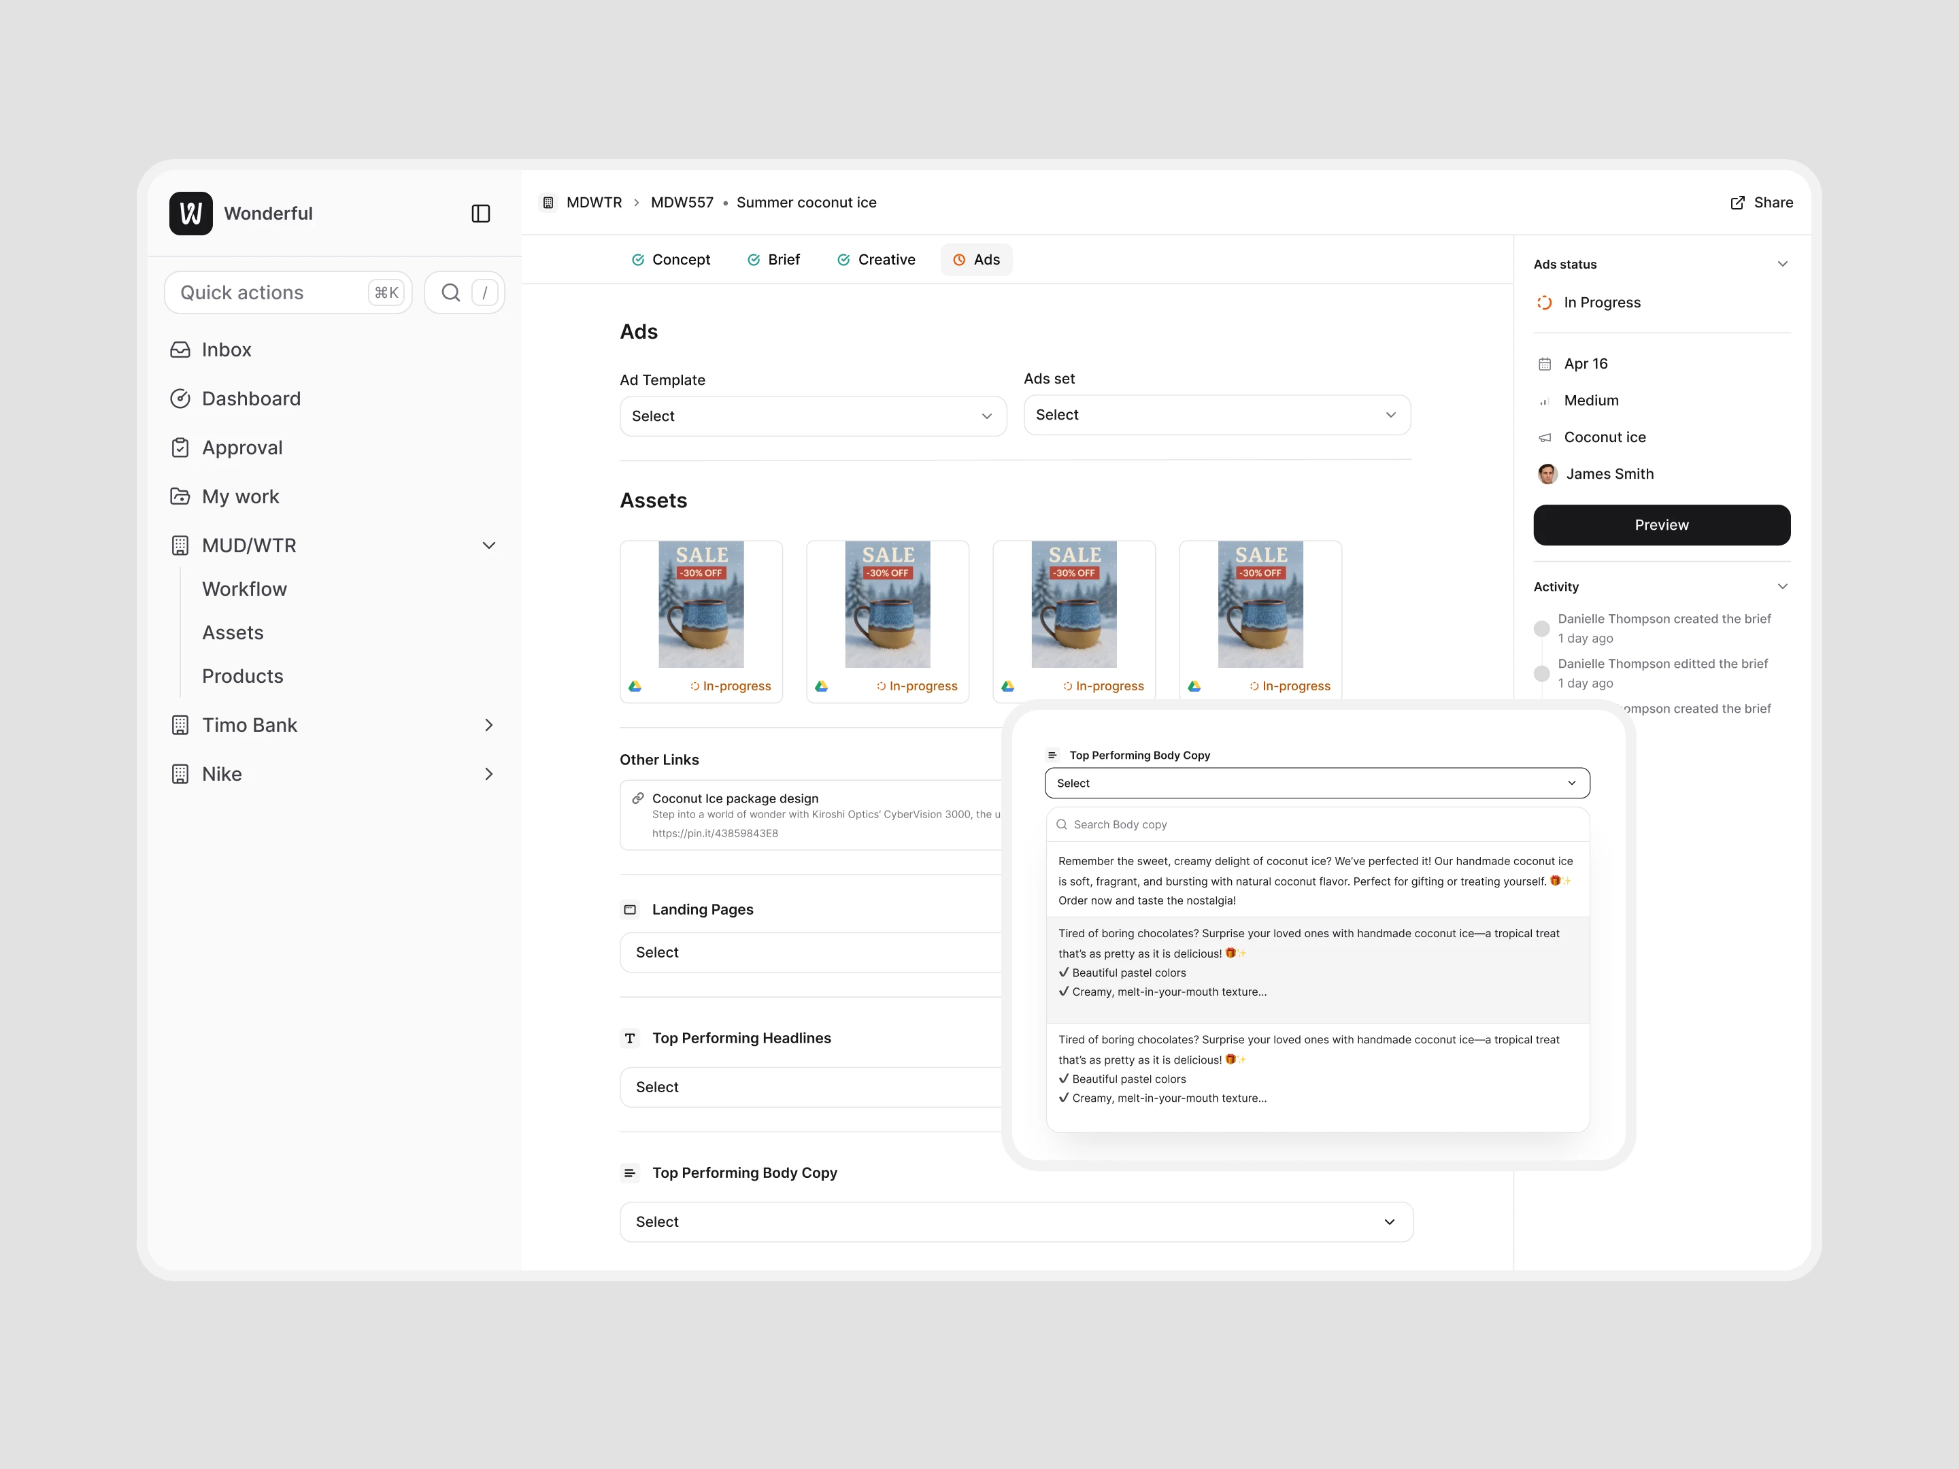Click MDWTR breadcrumb link
Image resolution: width=1959 pixels, height=1469 pixels.
click(593, 203)
